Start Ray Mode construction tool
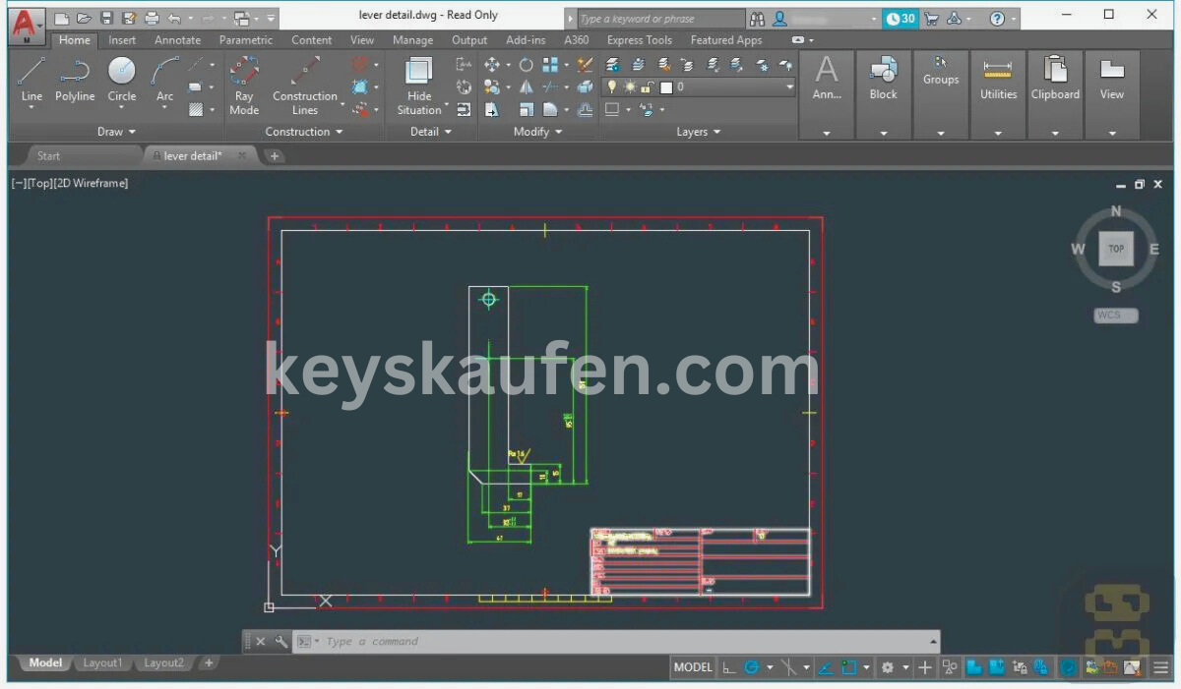This screenshot has width=1181, height=689. (x=244, y=84)
